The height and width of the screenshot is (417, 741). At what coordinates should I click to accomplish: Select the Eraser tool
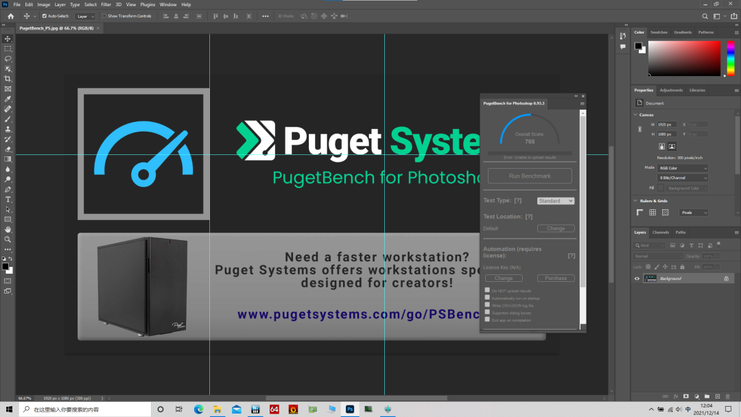click(8, 150)
